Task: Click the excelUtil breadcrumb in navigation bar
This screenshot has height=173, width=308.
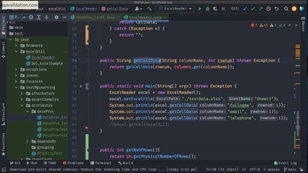Action: coord(57,9)
